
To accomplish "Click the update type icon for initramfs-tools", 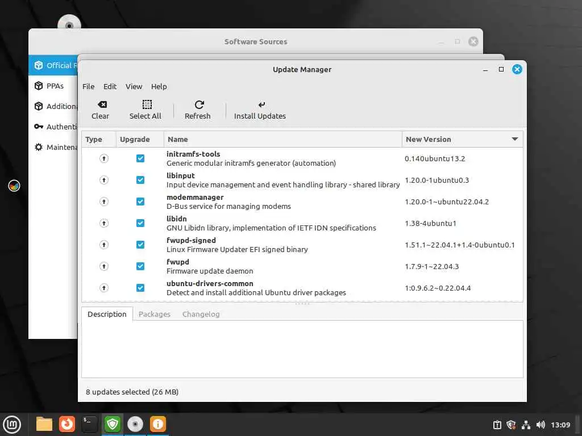I will tap(104, 158).
